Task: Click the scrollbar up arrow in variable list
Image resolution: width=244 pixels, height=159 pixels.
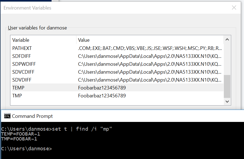Action: pyautogui.click(x=227, y=39)
